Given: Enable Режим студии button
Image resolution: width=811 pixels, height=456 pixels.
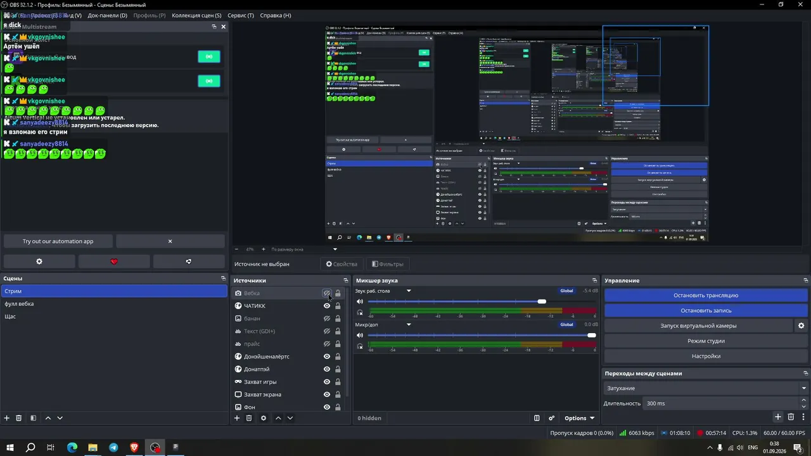Looking at the screenshot, I should click(706, 341).
